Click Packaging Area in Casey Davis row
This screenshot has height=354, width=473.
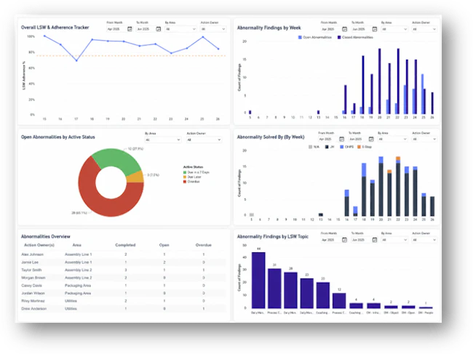click(x=78, y=286)
